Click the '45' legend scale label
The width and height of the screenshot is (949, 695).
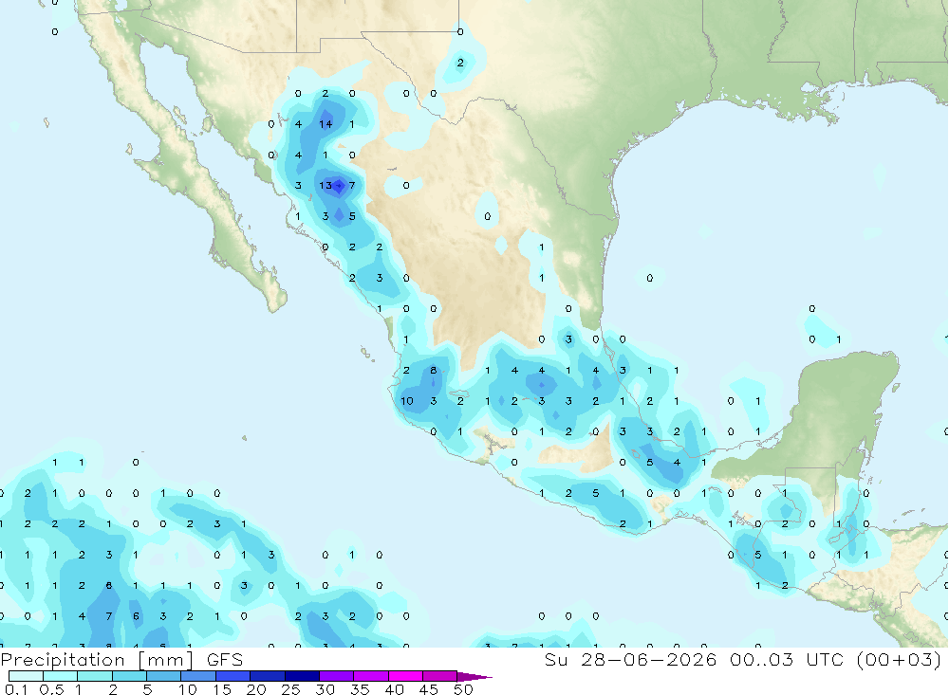[429, 689]
